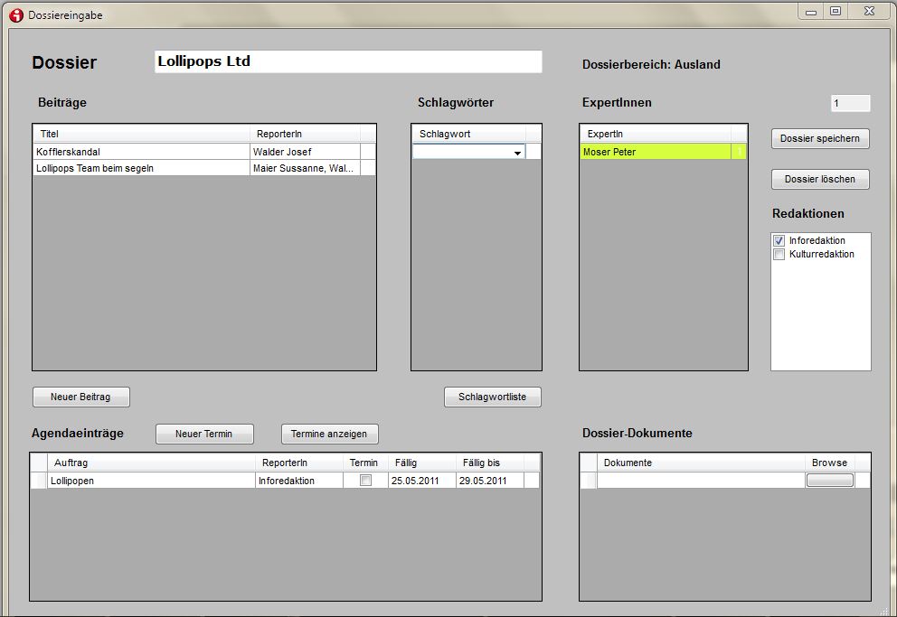Uncheck the Inforedaktion checkbox
The height and width of the screenshot is (617, 897).
pos(779,241)
